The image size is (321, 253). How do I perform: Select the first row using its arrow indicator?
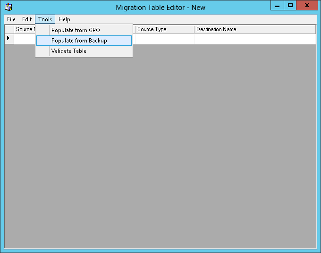[x=9, y=39]
